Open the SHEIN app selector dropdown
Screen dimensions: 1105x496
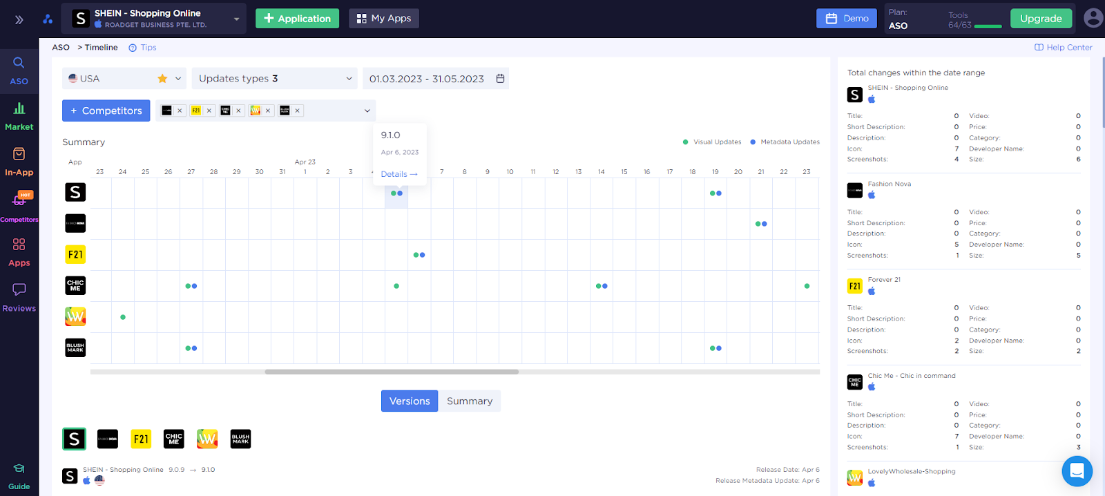154,19
